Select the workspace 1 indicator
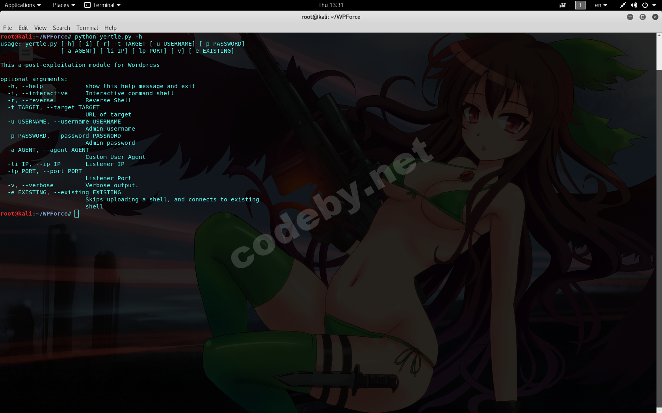This screenshot has height=413, width=662. pos(580,5)
